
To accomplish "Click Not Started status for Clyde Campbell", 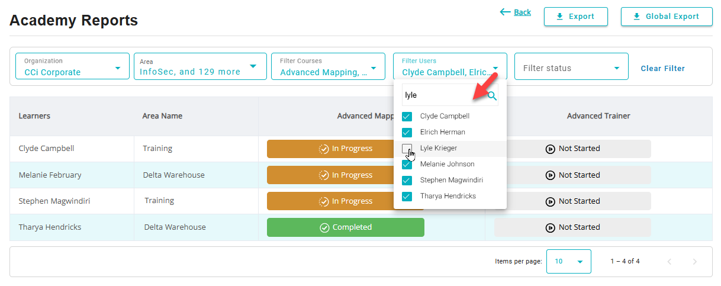I will [572, 149].
